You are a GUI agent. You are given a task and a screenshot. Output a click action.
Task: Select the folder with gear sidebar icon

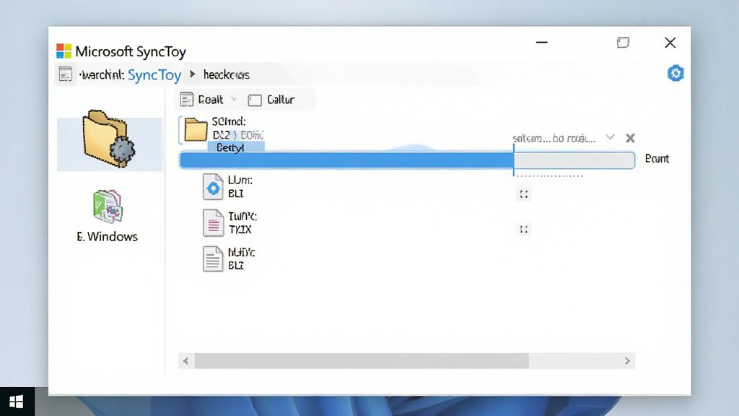(109, 139)
